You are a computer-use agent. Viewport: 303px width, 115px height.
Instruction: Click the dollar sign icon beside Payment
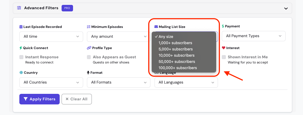point(223,26)
